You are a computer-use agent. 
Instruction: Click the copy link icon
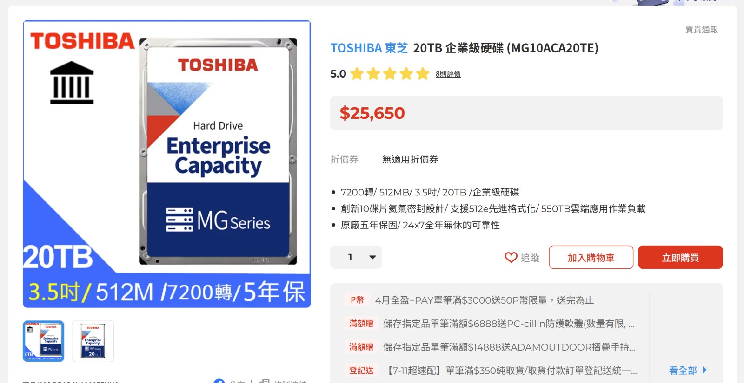coord(265,382)
